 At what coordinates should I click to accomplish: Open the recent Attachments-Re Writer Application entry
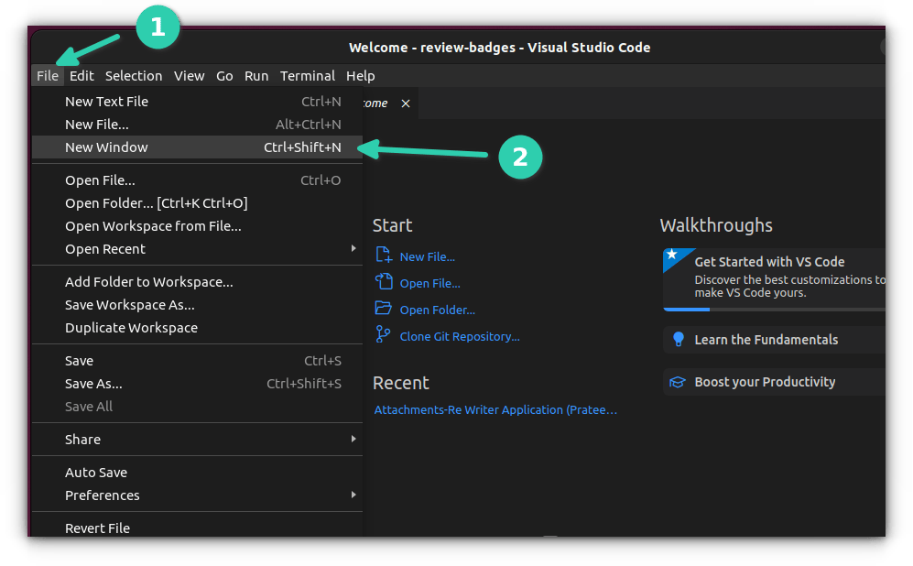(x=495, y=410)
